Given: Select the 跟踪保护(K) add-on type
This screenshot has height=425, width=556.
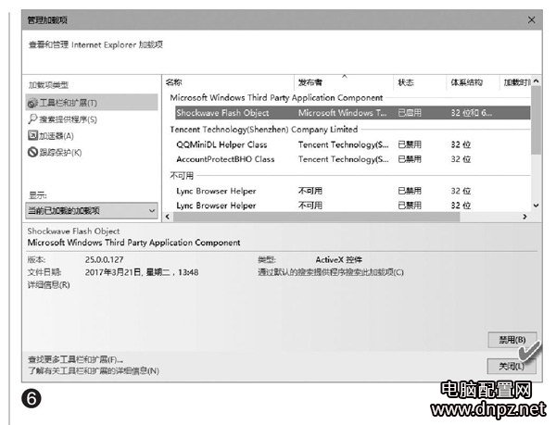Looking at the screenshot, I should coord(55,152).
